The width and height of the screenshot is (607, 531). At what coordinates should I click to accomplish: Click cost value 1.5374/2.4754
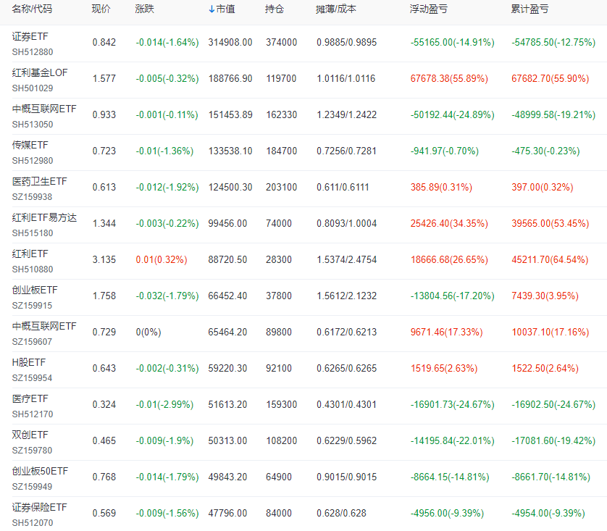347,259
